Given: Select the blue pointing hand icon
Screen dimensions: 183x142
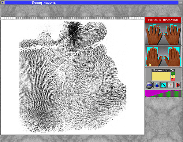Looking at the screenshot, I should click(x=157, y=85).
